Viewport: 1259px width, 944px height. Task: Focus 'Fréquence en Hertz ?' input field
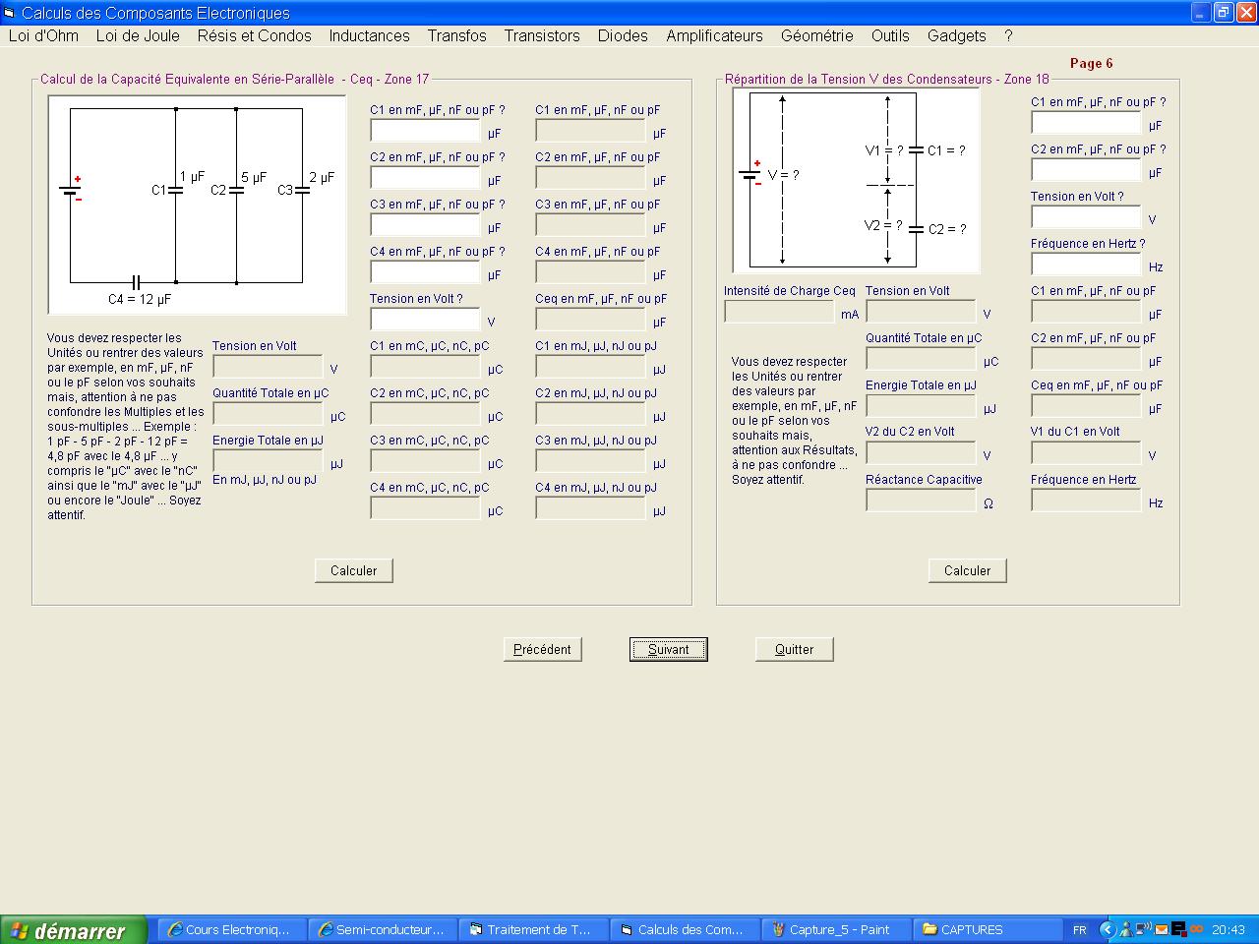(1086, 265)
